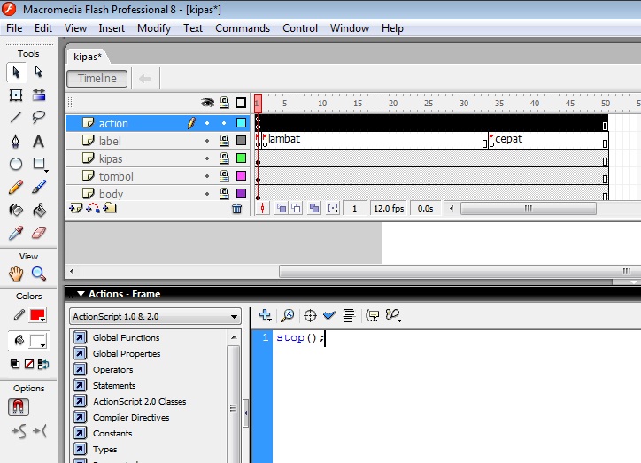Toggle lock on kipas layer
641x463 pixels.
224,158
